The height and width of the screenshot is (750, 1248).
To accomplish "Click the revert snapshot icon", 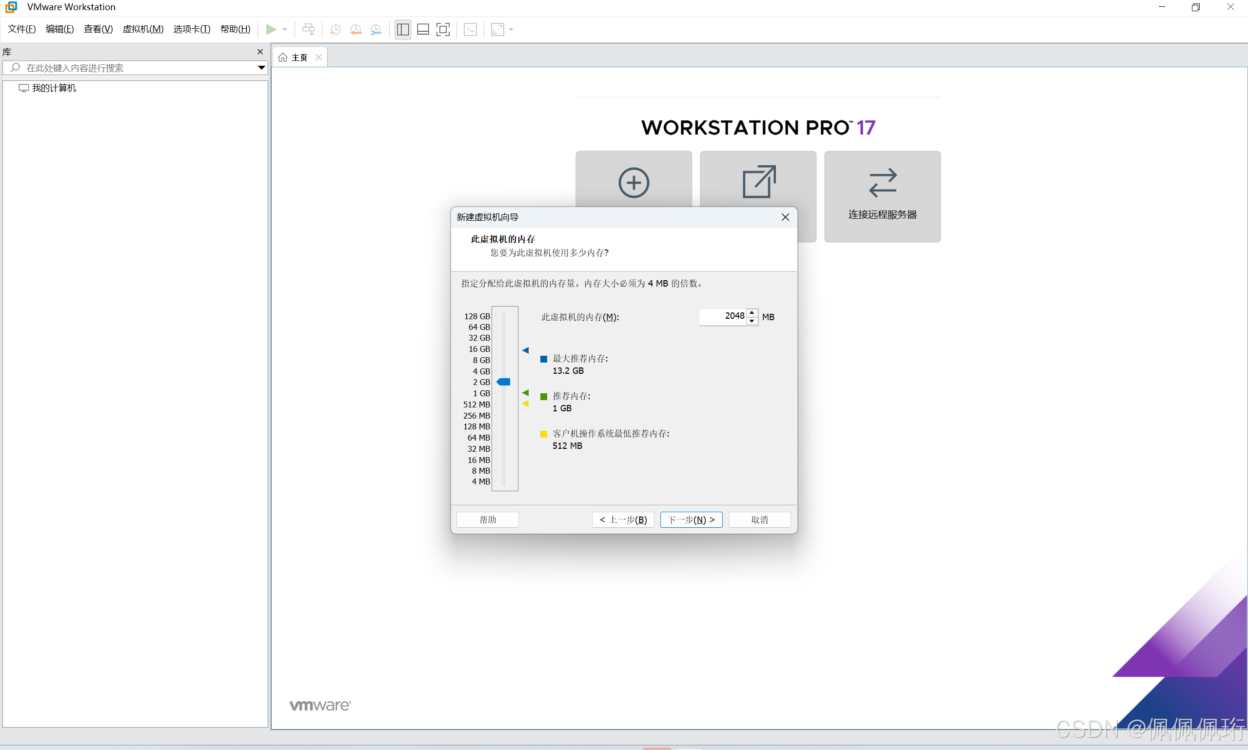I will coord(356,29).
